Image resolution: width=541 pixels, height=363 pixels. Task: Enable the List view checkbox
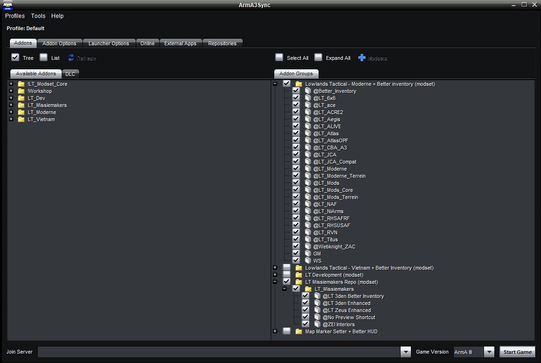pos(43,58)
